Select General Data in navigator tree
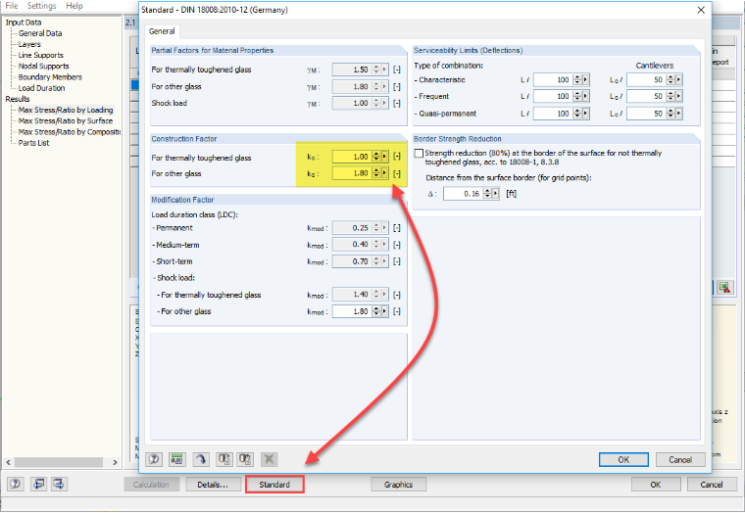Image resolution: width=745 pixels, height=513 pixels. tap(40, 33)
